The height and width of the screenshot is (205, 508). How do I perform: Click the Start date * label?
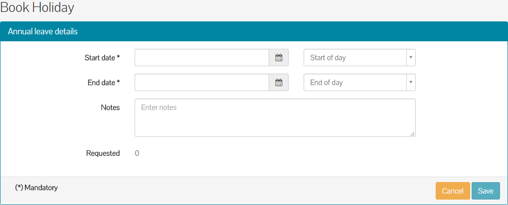[102, 58]
